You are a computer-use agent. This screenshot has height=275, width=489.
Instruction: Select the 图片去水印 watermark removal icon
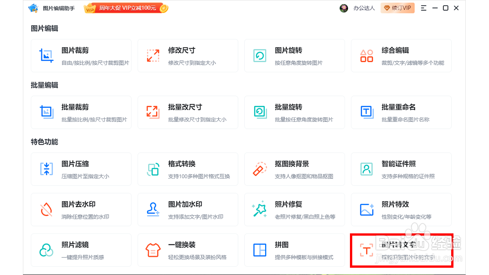(x=46, y=209)
